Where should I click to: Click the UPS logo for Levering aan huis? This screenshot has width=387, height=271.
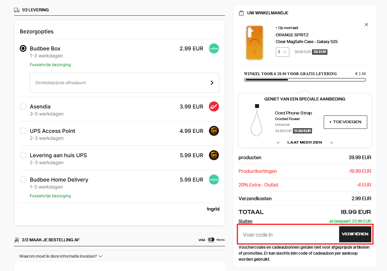coord(214,155)
